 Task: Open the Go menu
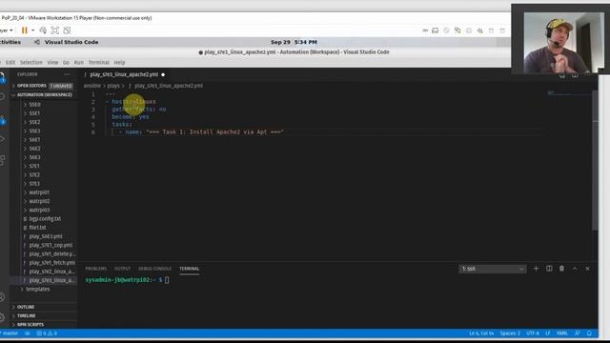tap(66, 62)
